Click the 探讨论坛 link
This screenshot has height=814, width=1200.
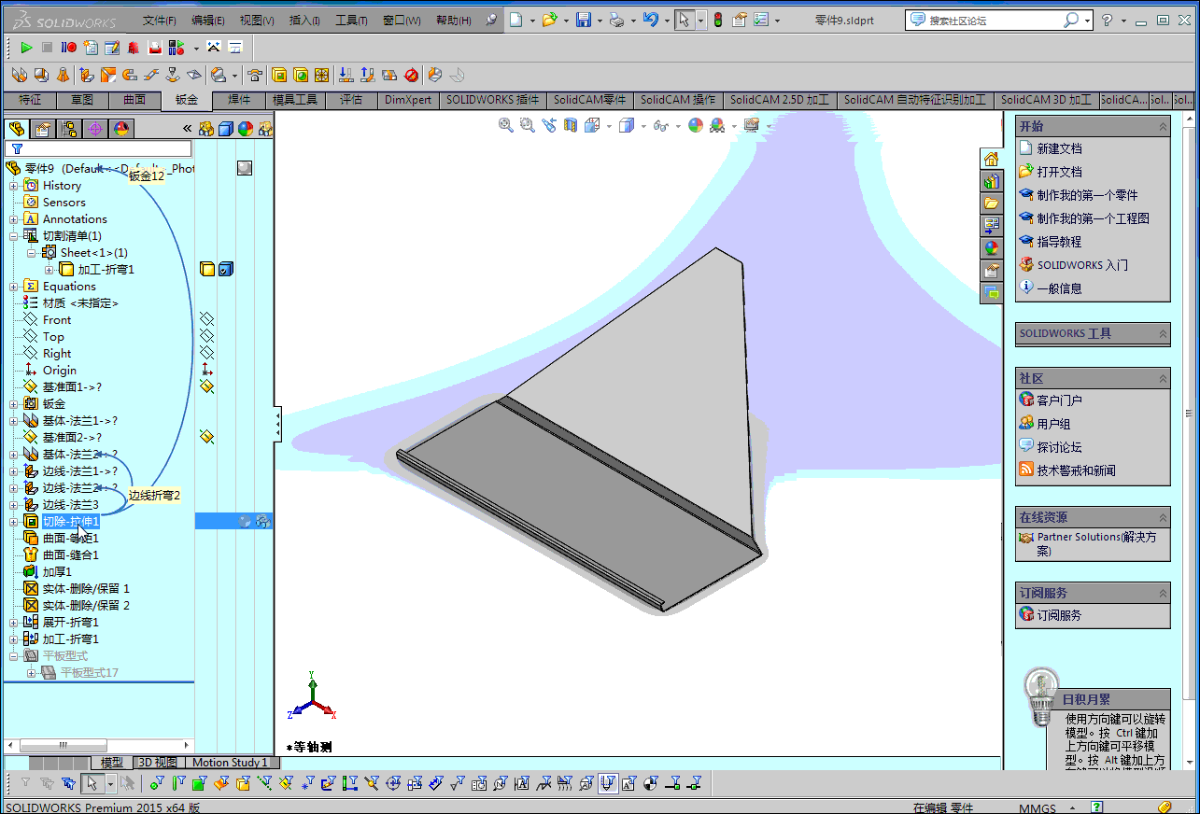coord(1059,447)
